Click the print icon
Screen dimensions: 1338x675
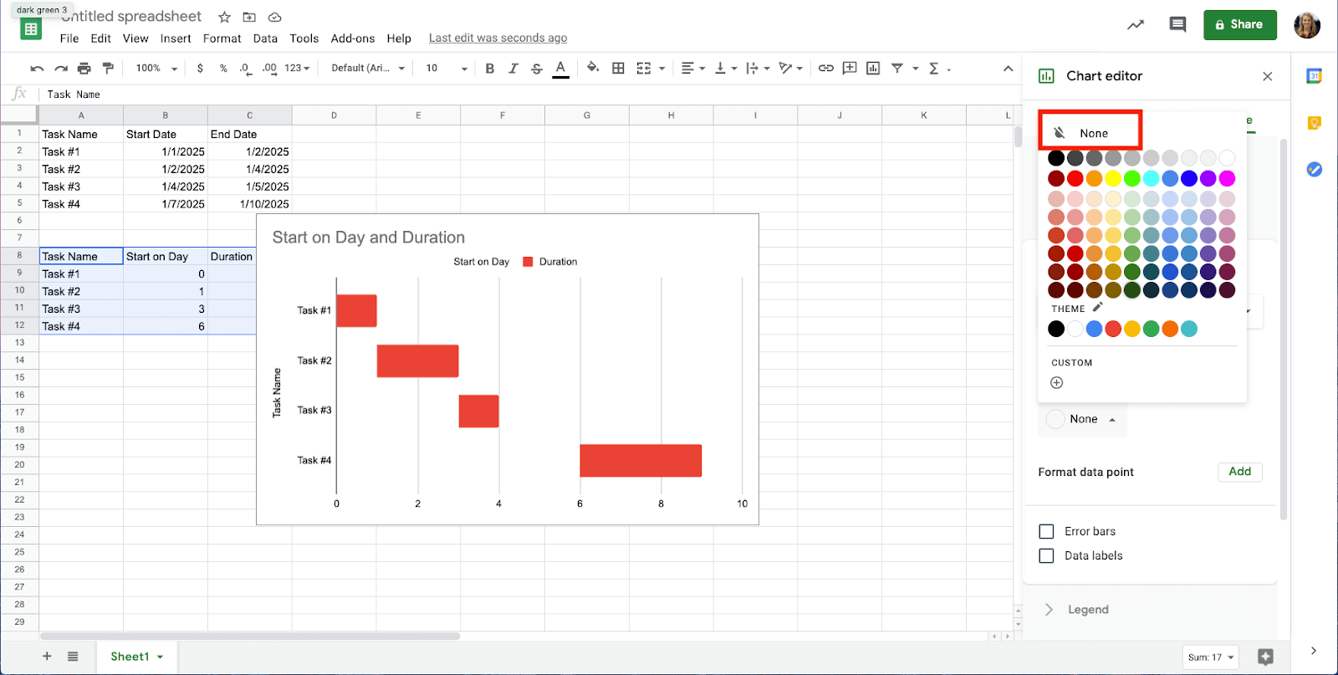click(x=84, y=69)
